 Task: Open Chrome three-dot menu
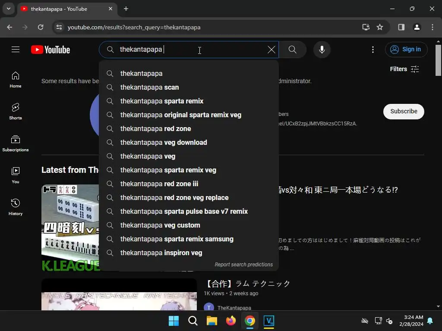(x=432, y=27)
